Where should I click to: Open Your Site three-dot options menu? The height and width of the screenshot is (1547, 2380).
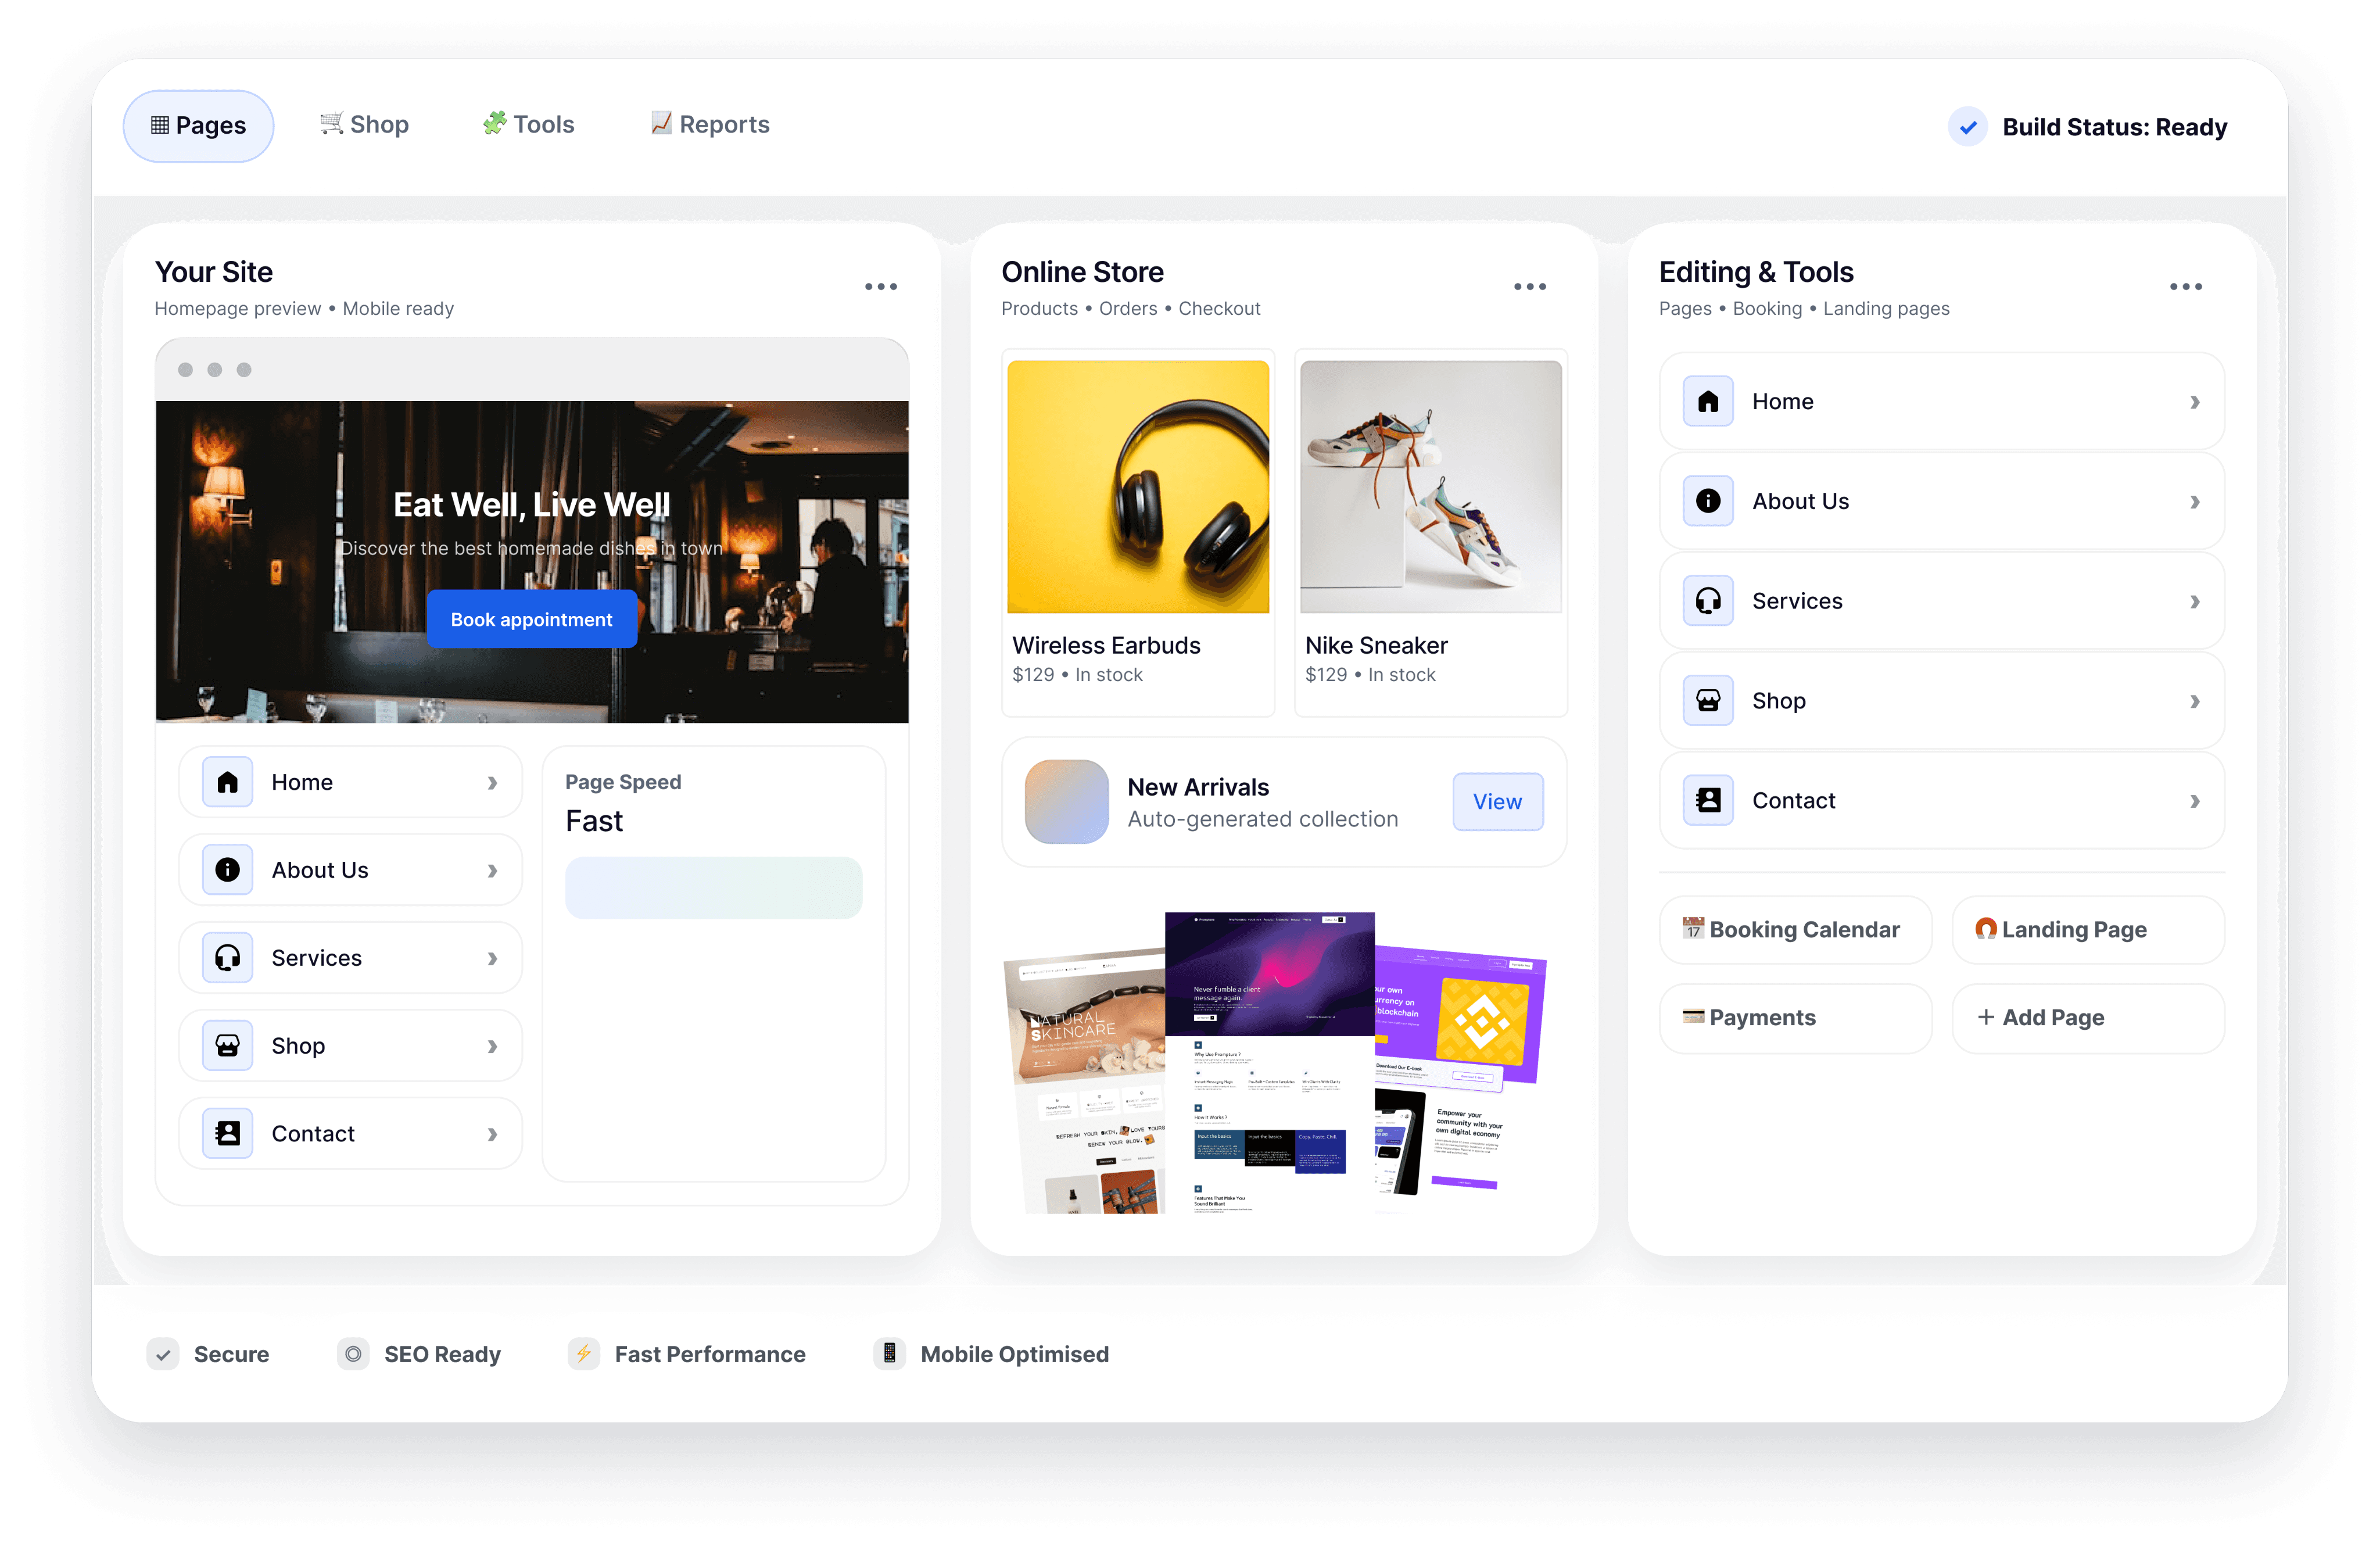coord(880,287)
